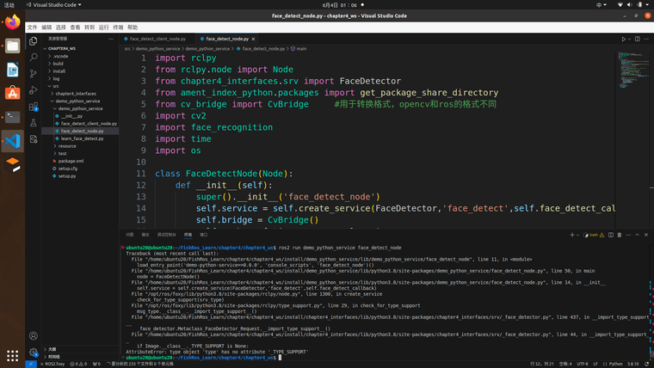Screen dimensions: 654x368
Task: Switch to the 调试控制台 debug console tab
Action: click(166, 235)
